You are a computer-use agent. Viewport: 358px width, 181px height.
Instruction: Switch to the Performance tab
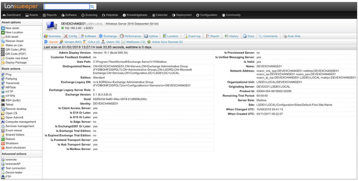[130, 36]
